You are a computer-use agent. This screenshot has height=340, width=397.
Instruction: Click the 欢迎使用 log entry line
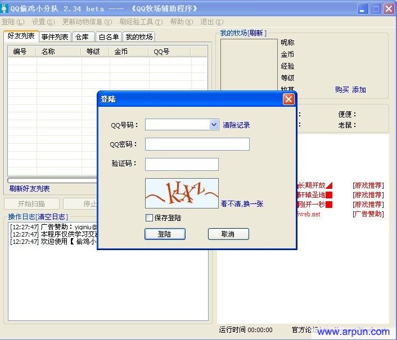(53, 241)
